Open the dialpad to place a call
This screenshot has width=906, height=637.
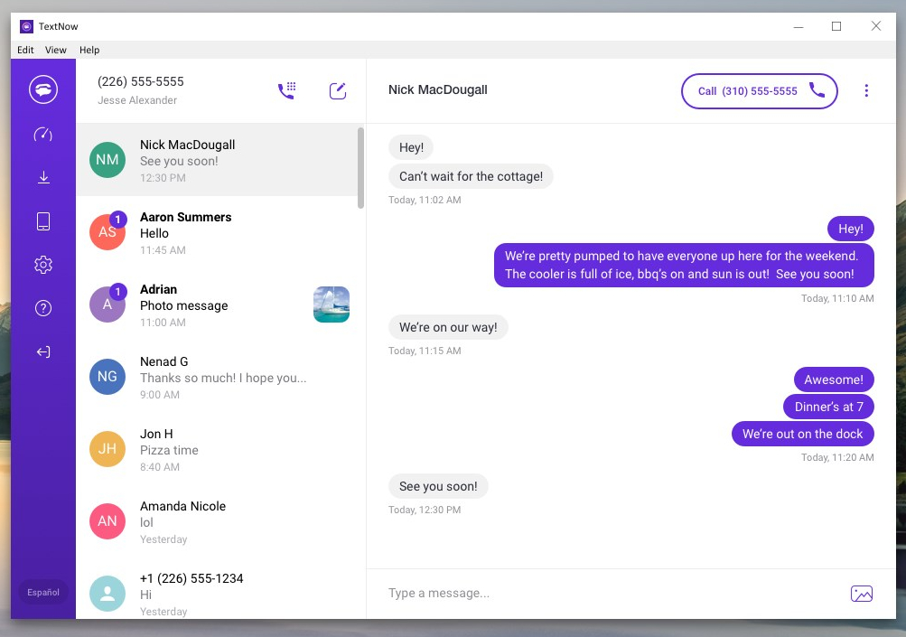point(286,89)
